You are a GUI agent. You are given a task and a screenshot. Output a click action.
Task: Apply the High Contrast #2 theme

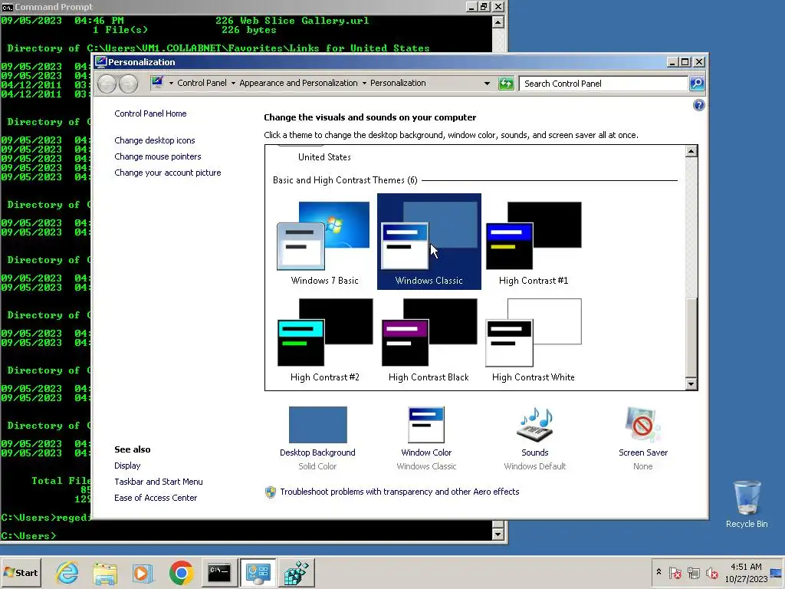click(324, 340)
